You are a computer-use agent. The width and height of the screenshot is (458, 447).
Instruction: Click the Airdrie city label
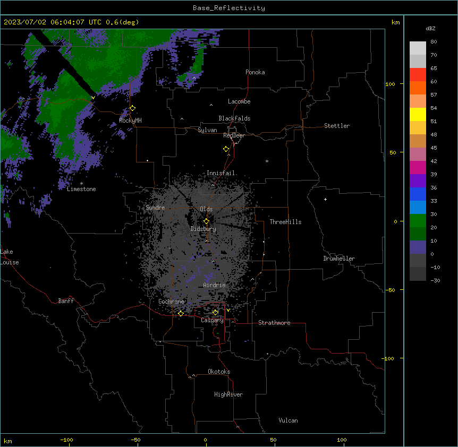pyautogui.click(x=214, y=285)
